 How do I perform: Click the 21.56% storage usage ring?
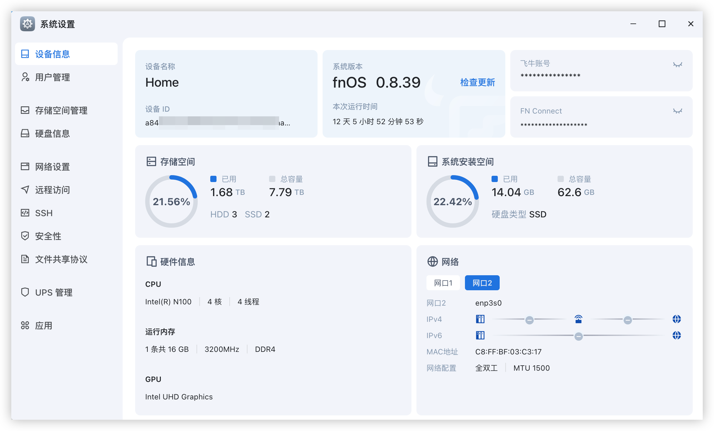tap(171, 201)
